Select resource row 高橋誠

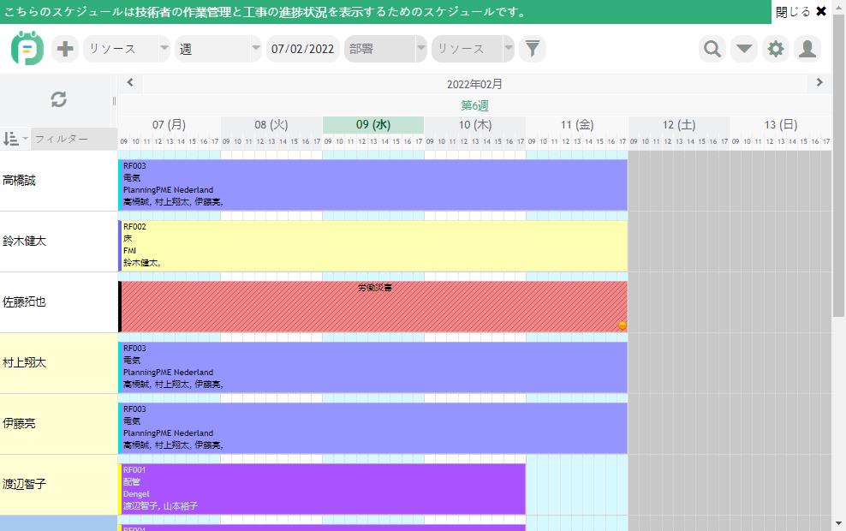[59, 181]
